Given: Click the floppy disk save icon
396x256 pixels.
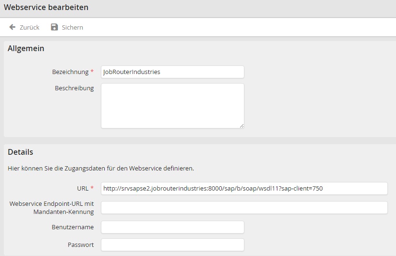Looking at the screenshot, I should pos(55,27).
